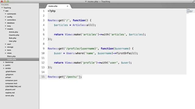This screenshot has width=195, height=109.
Task: Open composer.json file
Action: (x=11, y=80)
